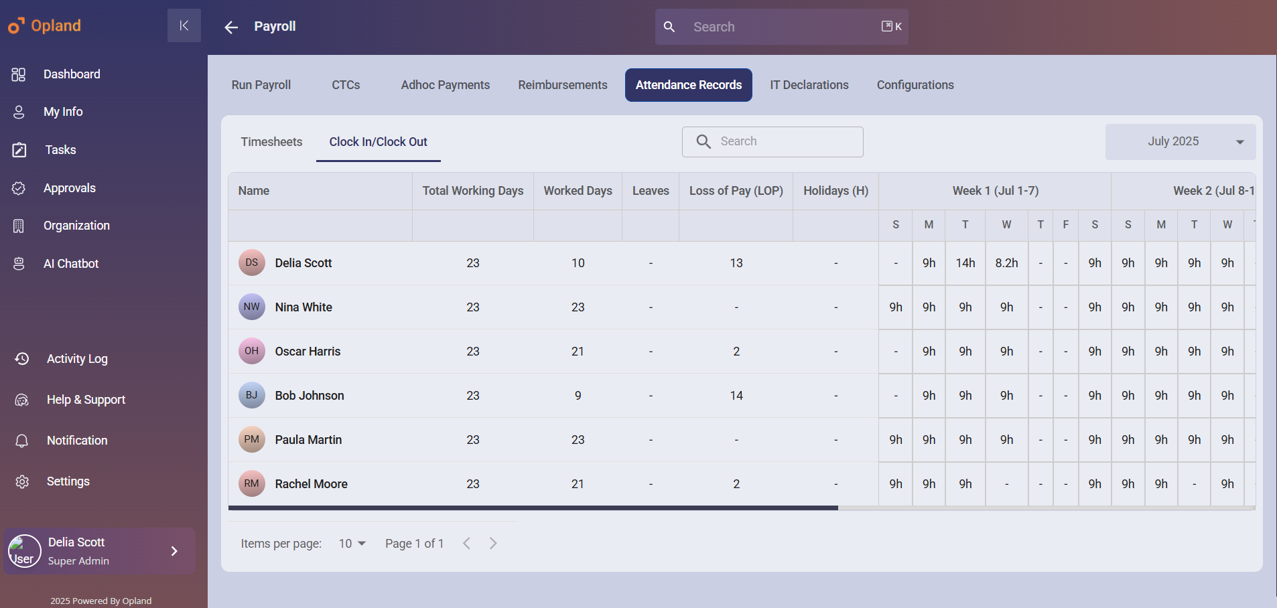Click the horizontal table scrollbar
This screenshot has width=1277, height=608.
pyautogui.click(x=533, y=508)
